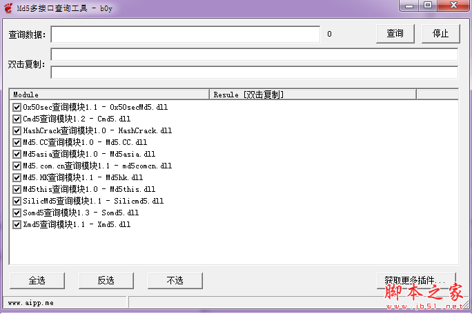Click www.aipp.me in status bar
This screenshot has height=314, width=472.
[30, 303]
